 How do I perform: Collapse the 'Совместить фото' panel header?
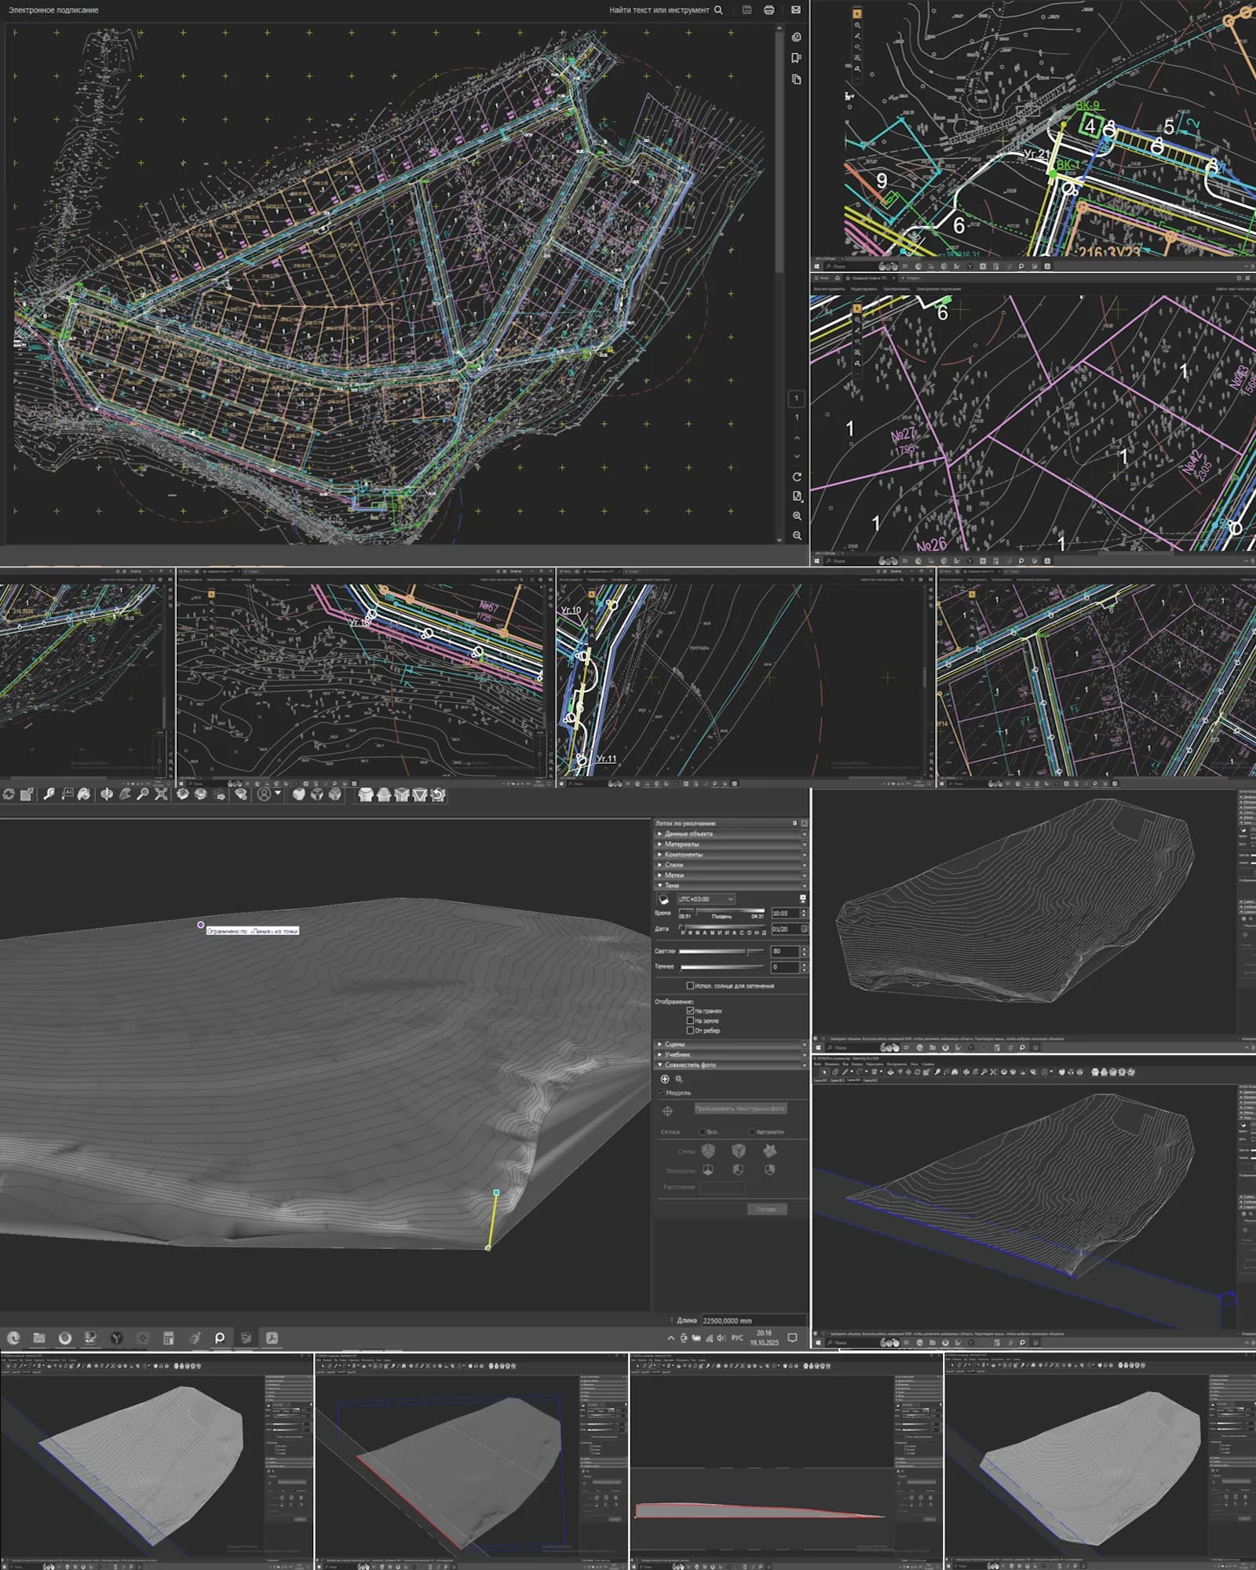732,1064
